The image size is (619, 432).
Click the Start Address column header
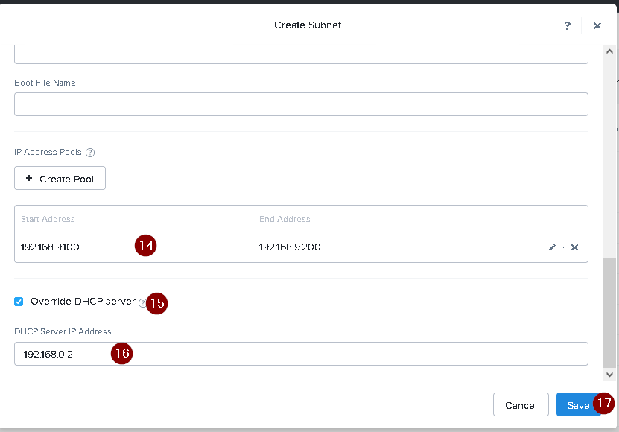48,219
